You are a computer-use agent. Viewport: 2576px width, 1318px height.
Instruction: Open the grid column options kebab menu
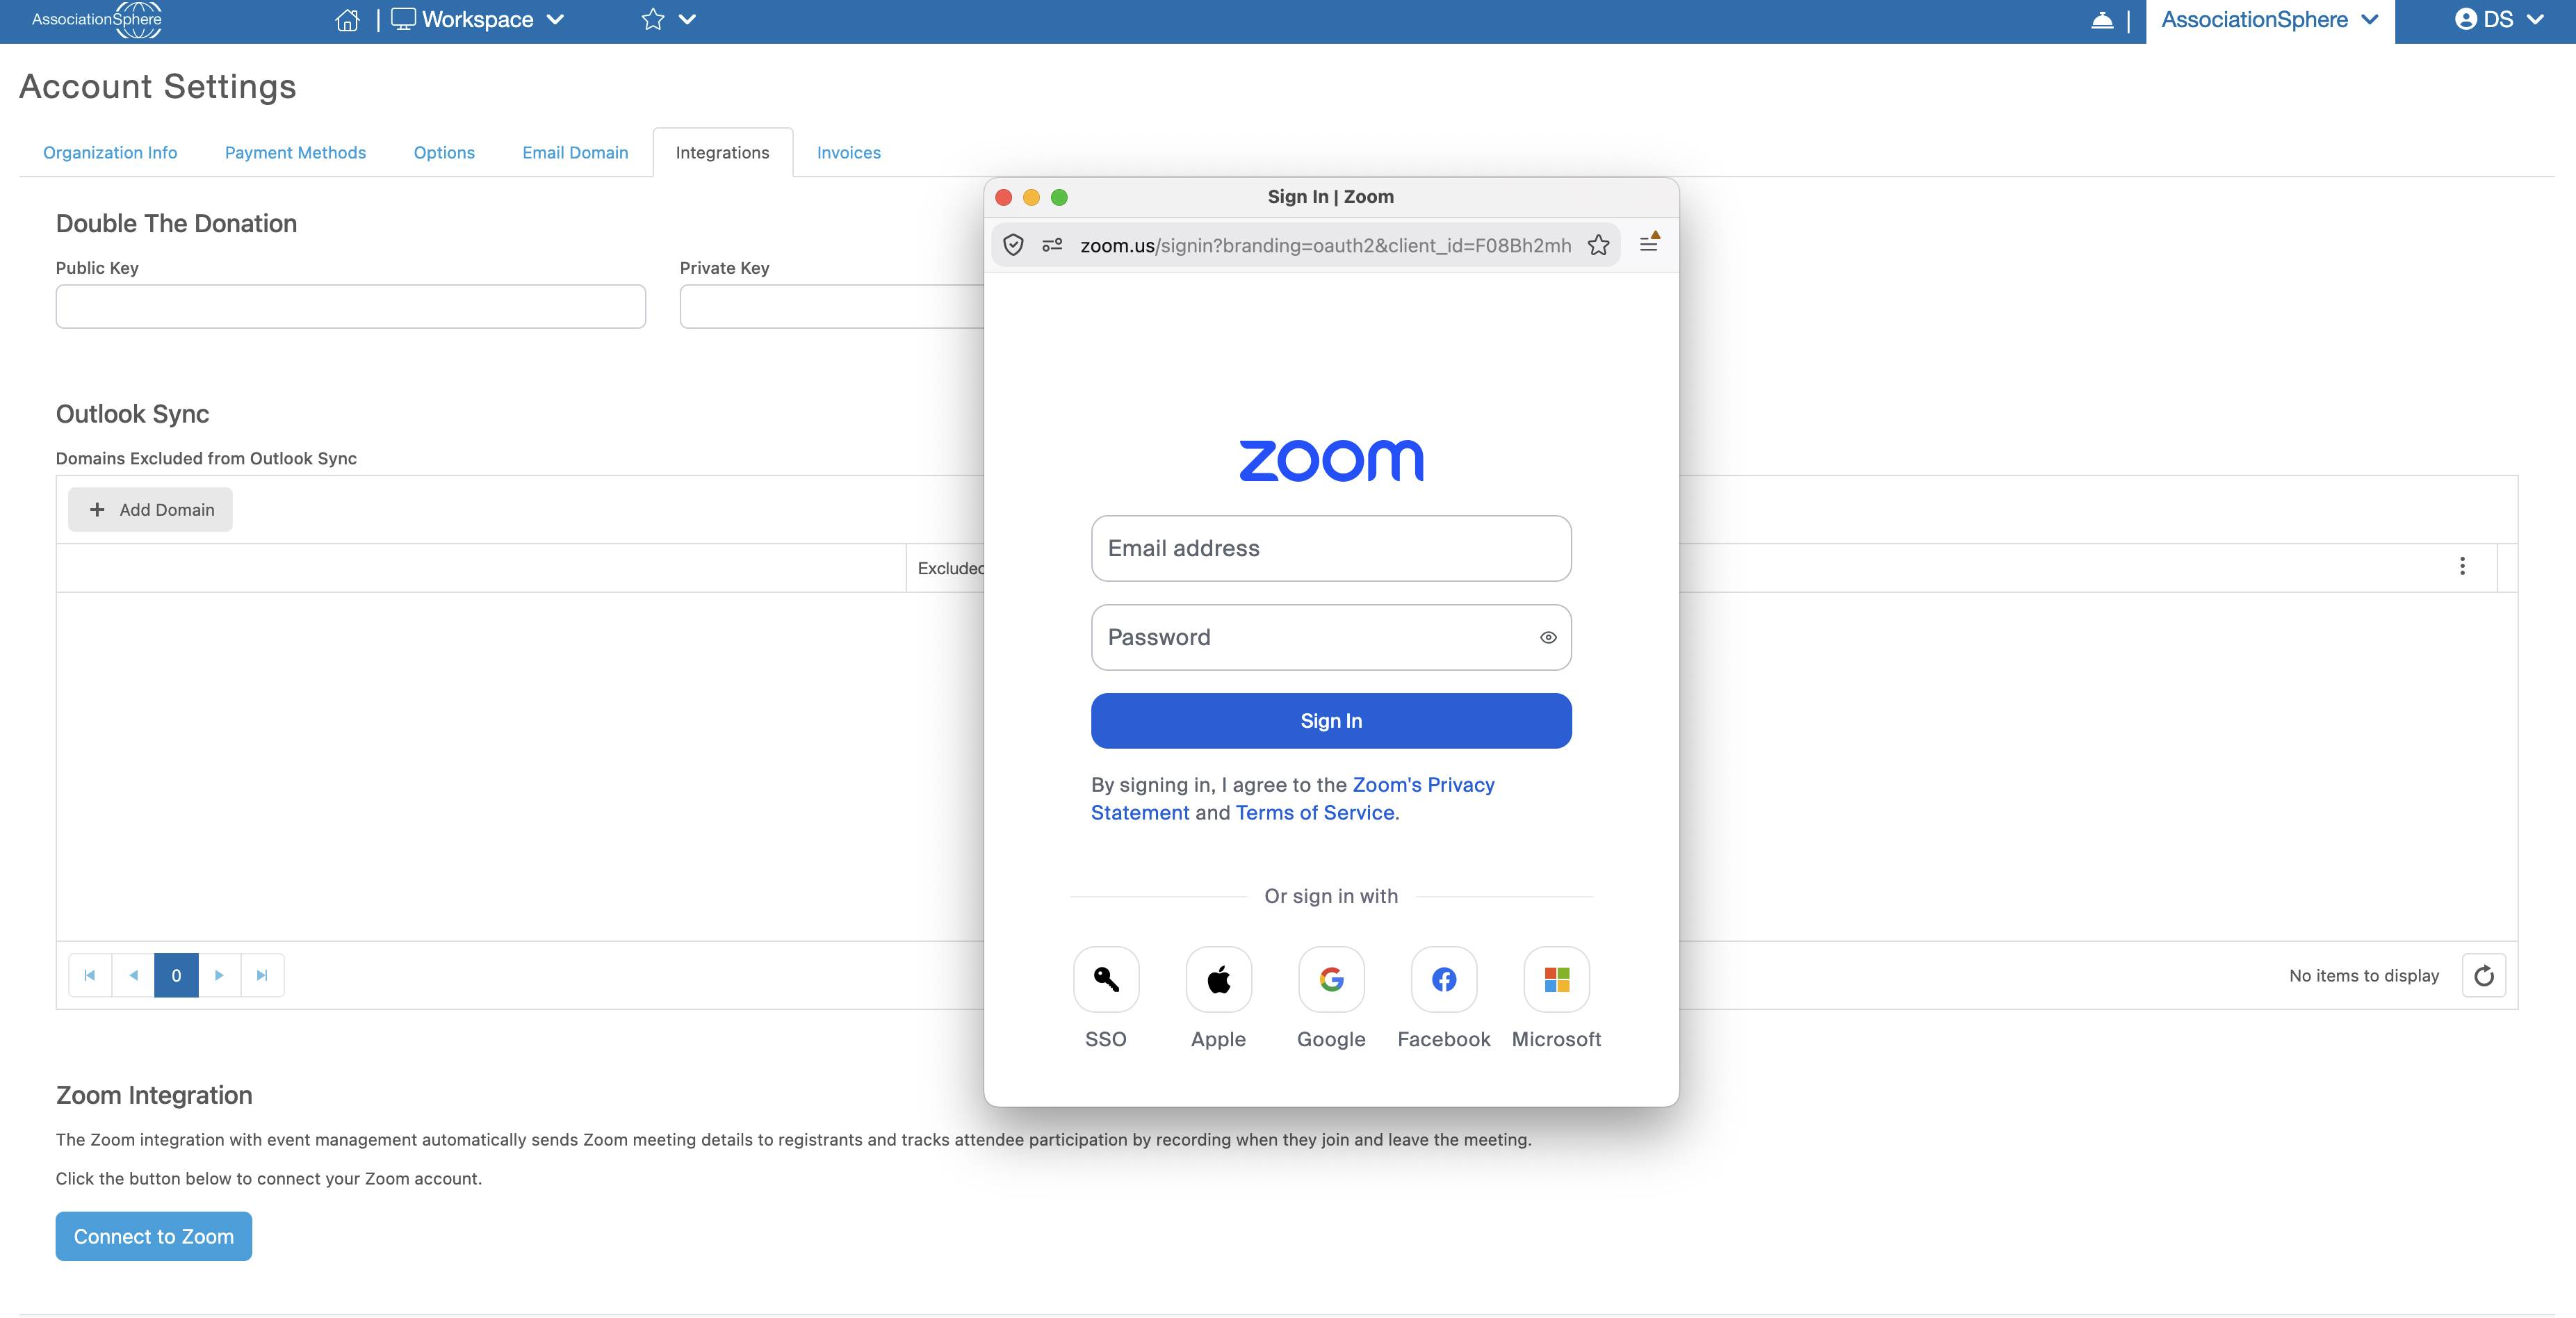[2462, 566]
